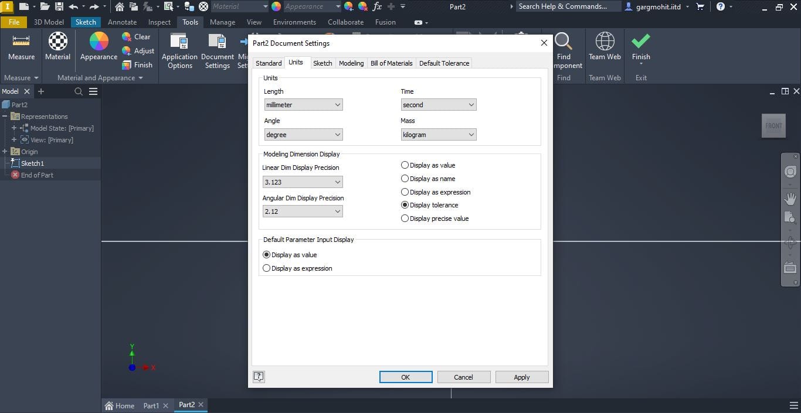Open the Full Navigation Wheel in the navigation bar
Image resolution: width=801 pixels, height=413 pixels.
click(790, 172)
